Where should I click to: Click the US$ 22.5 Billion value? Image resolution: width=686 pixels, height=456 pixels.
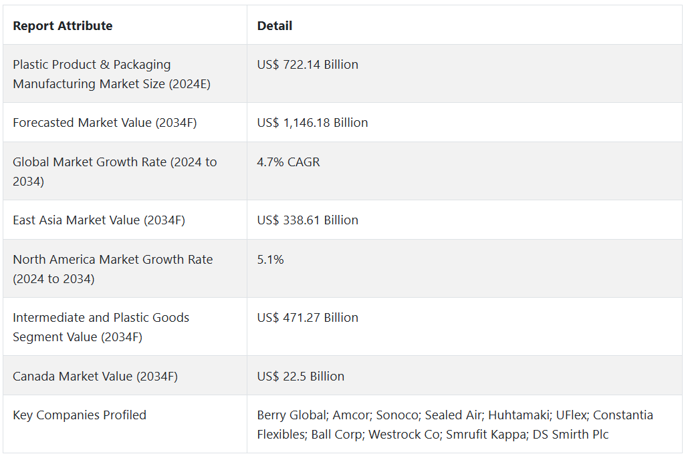(301, 377)
